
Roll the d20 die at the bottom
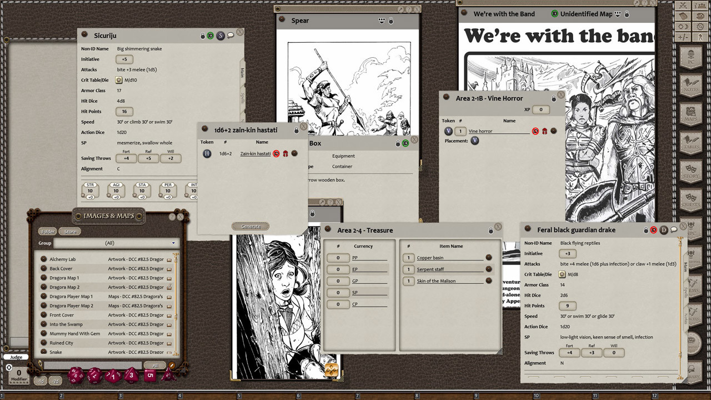click(76, 375)
